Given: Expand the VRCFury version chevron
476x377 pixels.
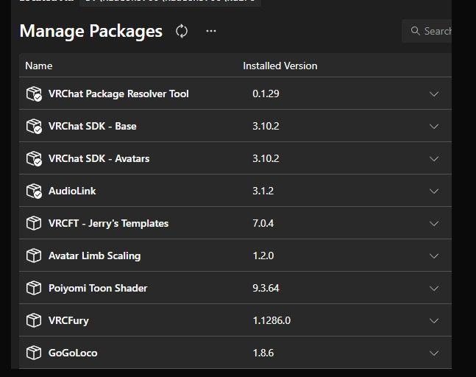Looking at the screenshot, I should click(434, 320).
